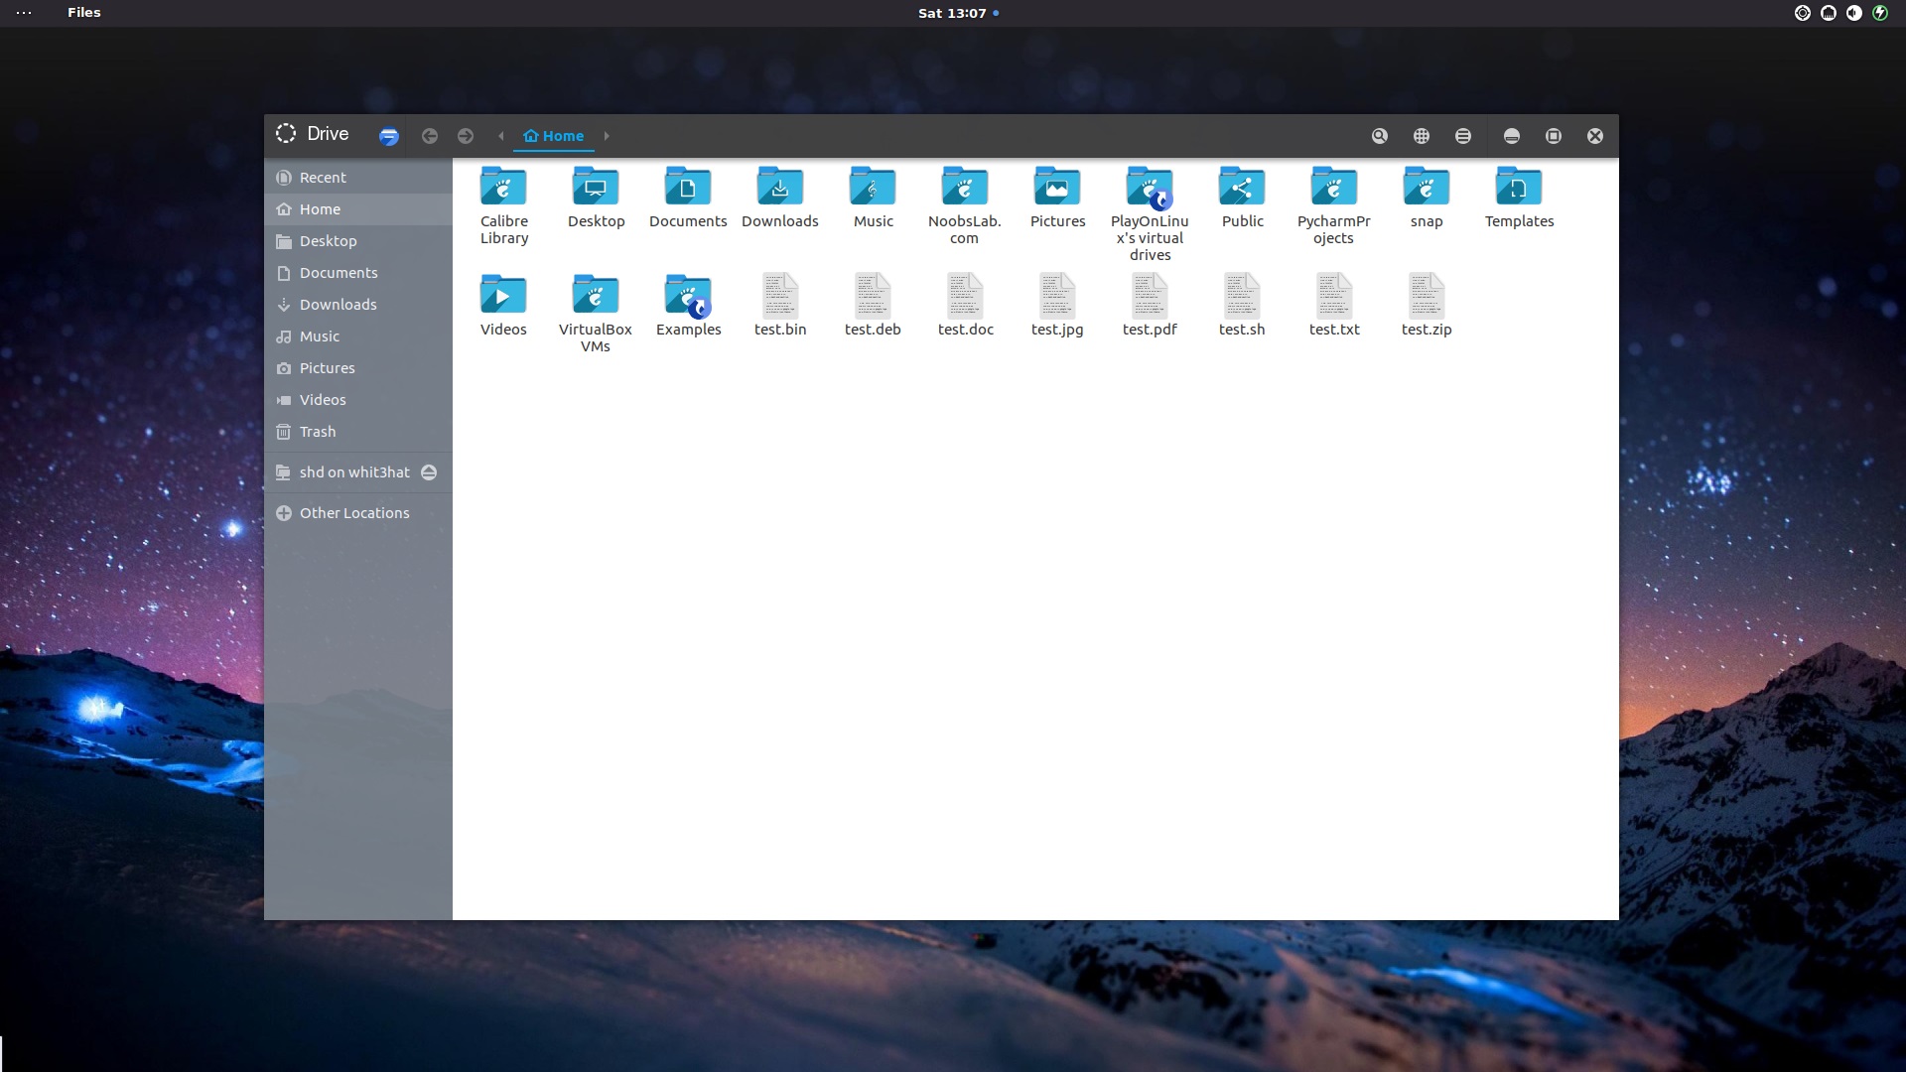Click the left path bar chevron

pyautogui.click(x=501, y=136)
